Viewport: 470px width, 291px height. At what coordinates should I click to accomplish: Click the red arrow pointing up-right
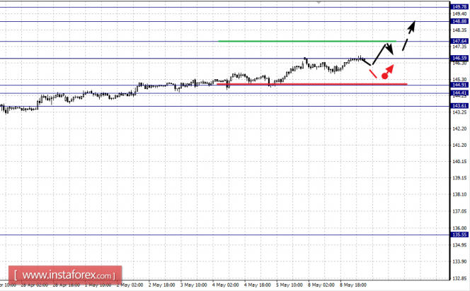coord(390,69)
